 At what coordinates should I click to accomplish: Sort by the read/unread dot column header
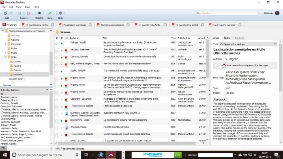coord(61,38)
